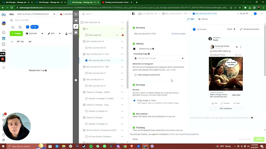This screenshot has width=266, height=149.
Task: Open the hamburger all tools menu
Action: 4,67
